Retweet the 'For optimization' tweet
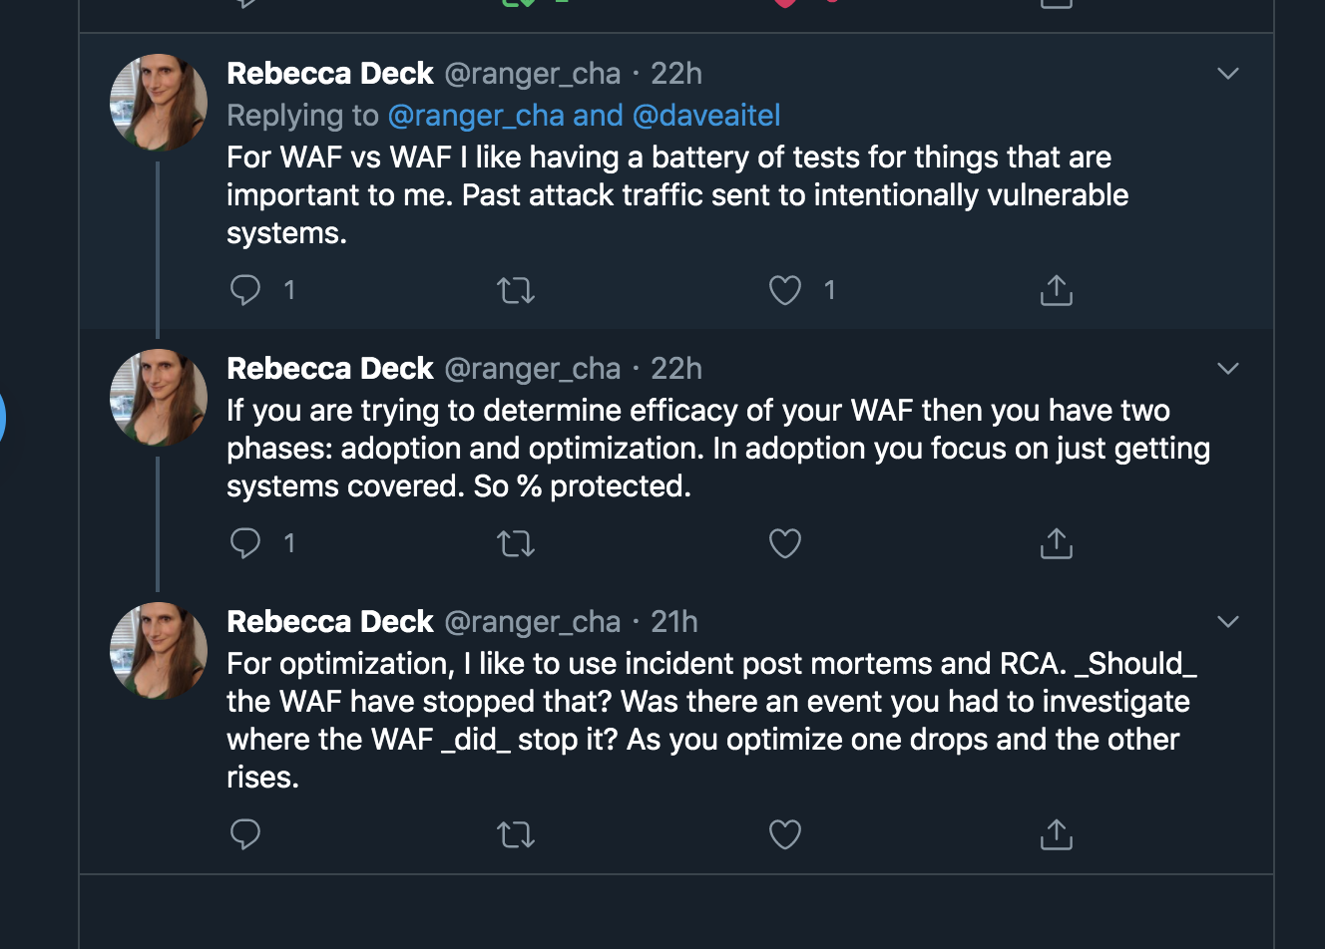This screenshot has height=949, width=1325. [516, 834]
